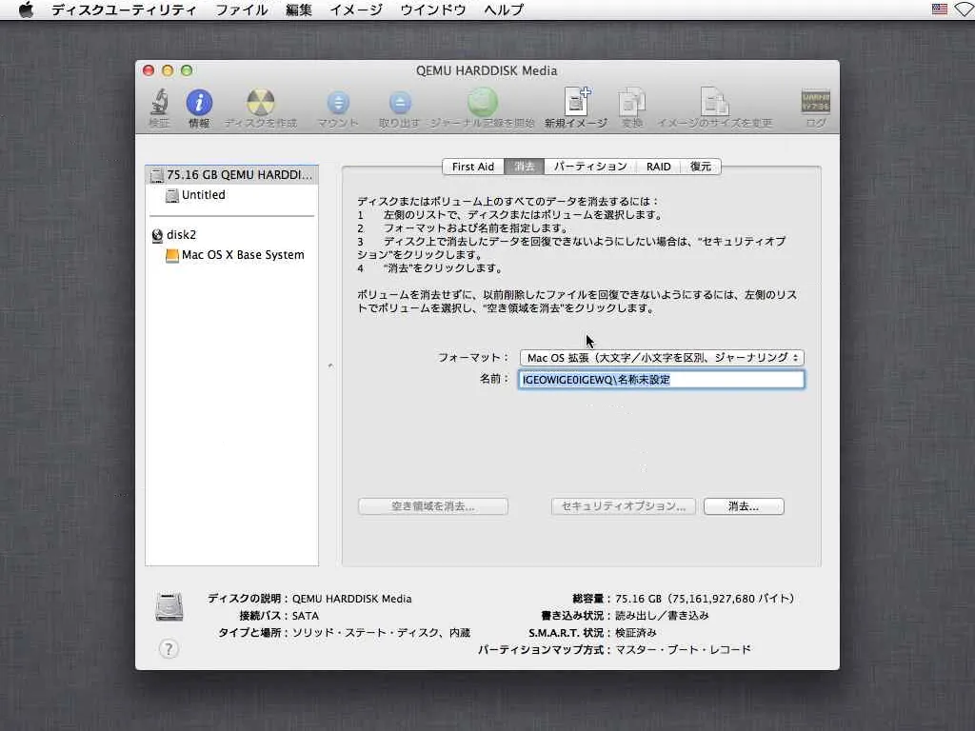This screenshot has height=731, width=975.
Task: Open the ファイル menu
Action: click(x=241, y=10)
